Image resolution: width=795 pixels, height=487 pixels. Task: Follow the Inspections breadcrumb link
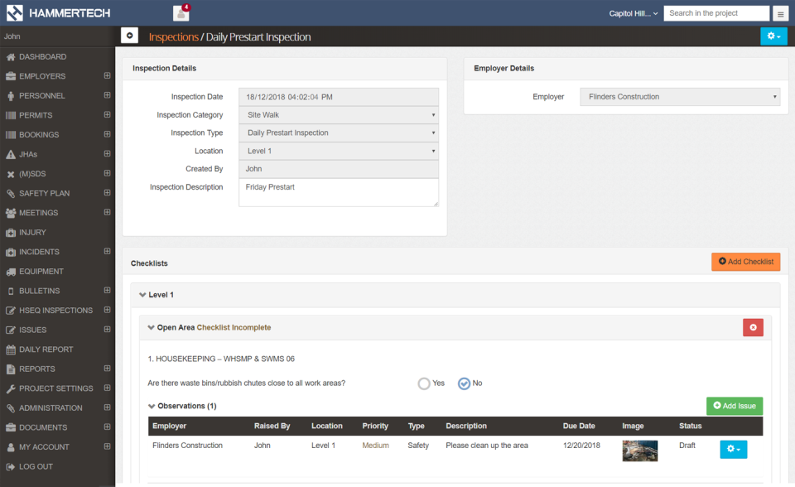(x=173, y=37)
